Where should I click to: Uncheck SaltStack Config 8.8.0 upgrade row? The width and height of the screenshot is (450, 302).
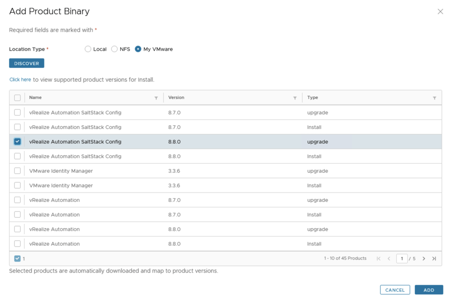click(x=18, y=142)
